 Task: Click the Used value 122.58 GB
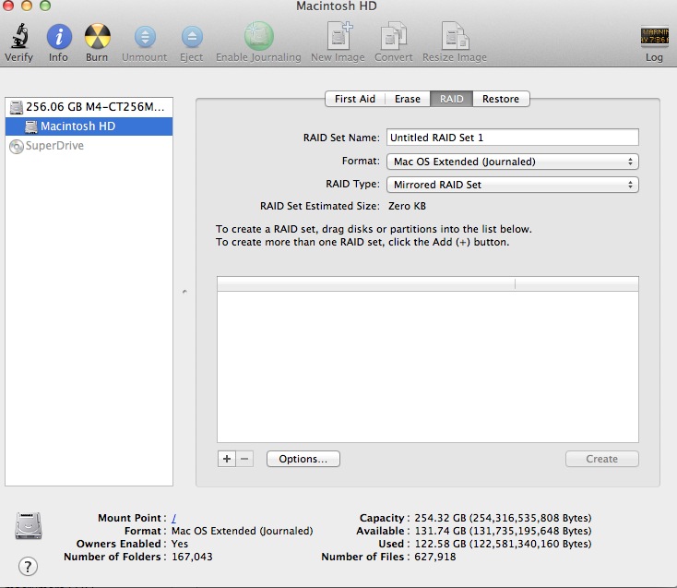click(503, 544)
